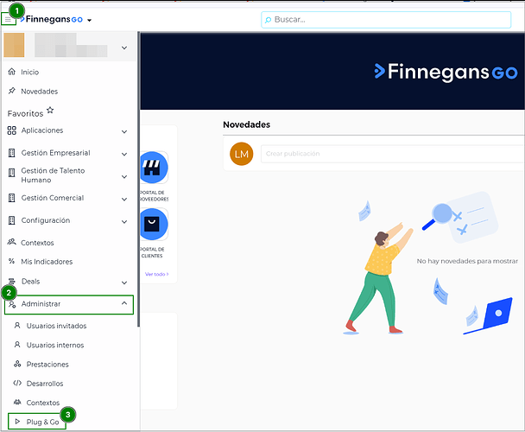Click the Ver todo link
The height and width of the screenshot is (432, 525).
click(x=156, y=274)
